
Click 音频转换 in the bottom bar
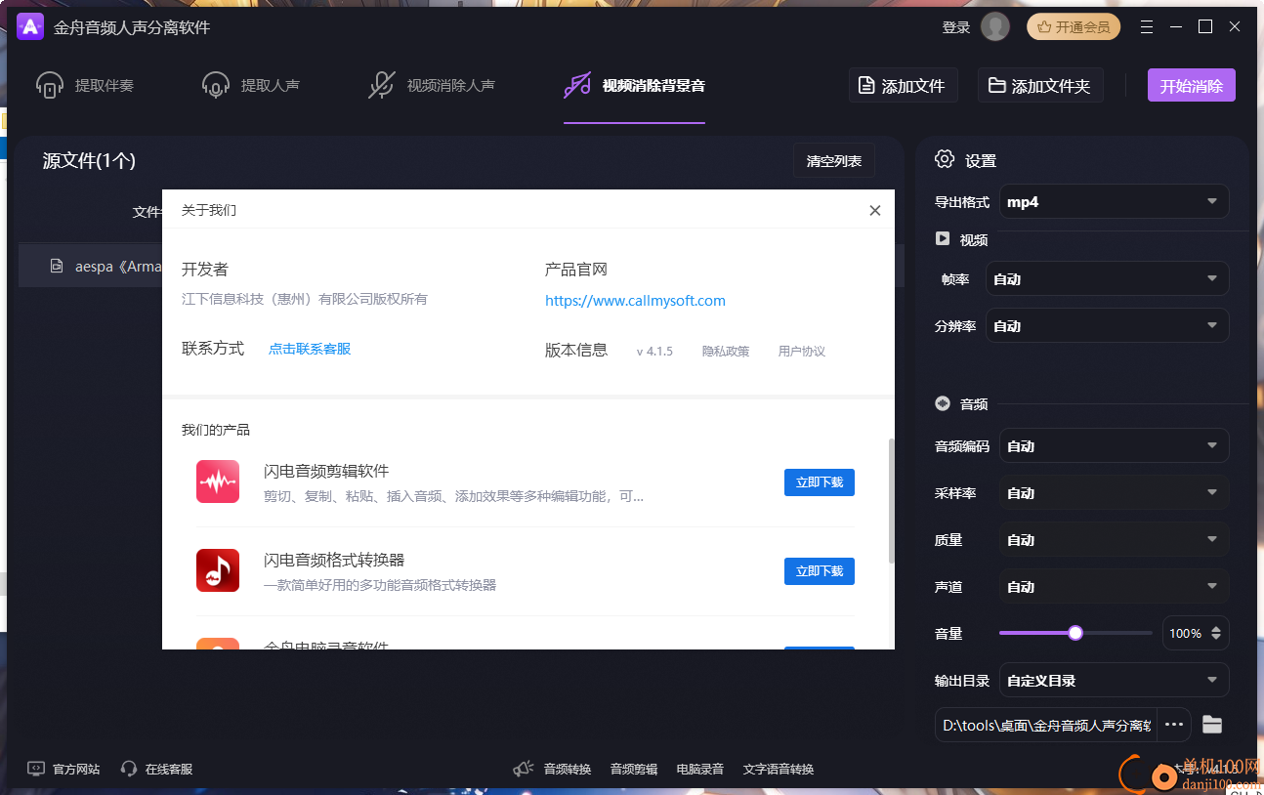568,770
